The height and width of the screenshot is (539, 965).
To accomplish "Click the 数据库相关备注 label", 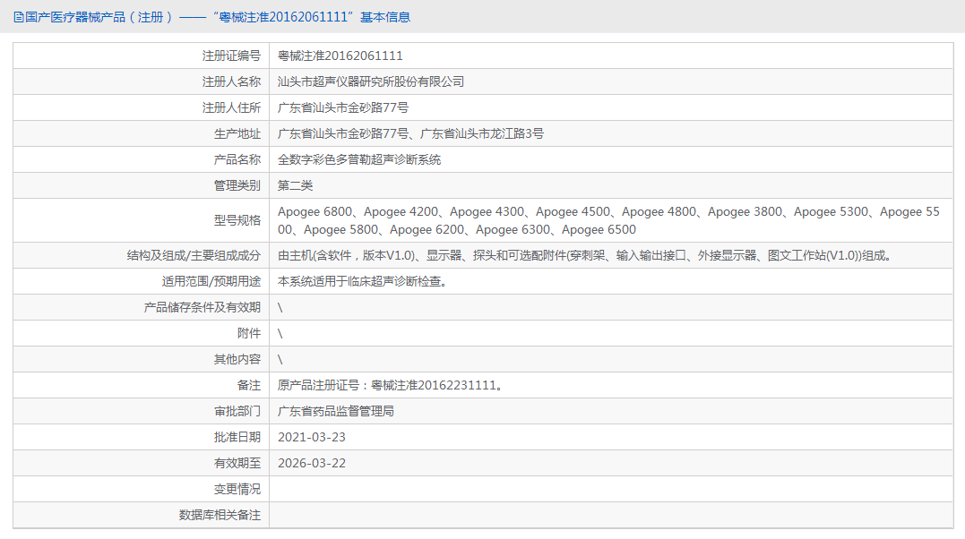I will click(x=220, y=515).
